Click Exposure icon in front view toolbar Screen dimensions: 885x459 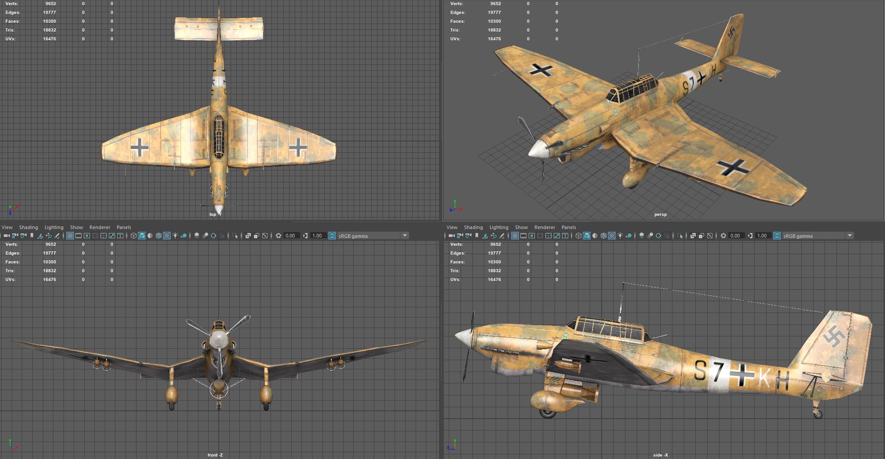(278, 236)
